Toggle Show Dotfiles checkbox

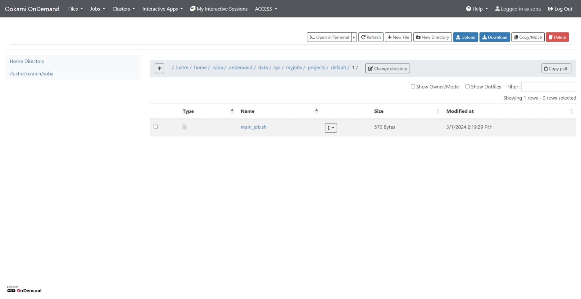tap(467, 86)
